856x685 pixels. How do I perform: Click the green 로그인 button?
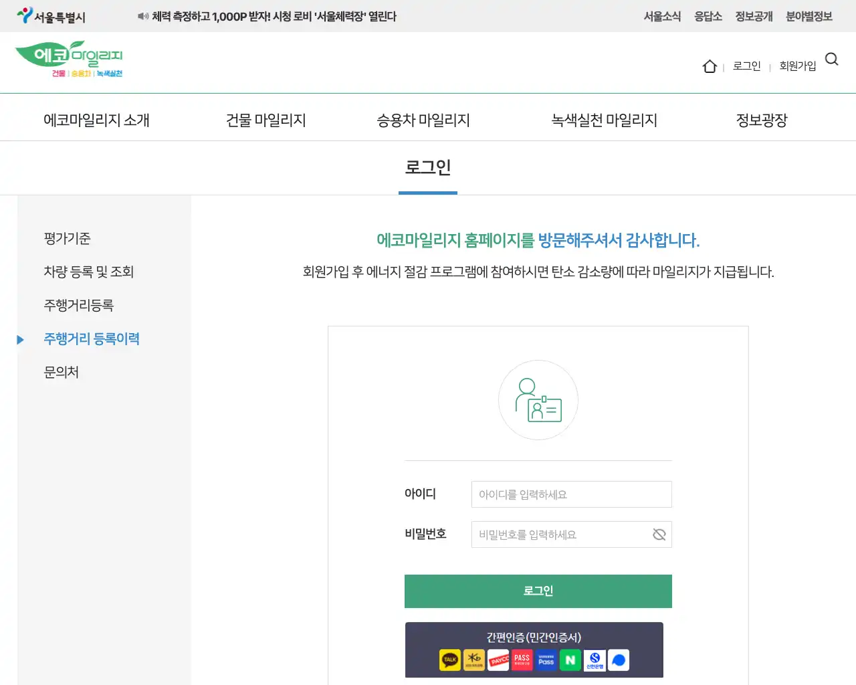tap(538, 591)
